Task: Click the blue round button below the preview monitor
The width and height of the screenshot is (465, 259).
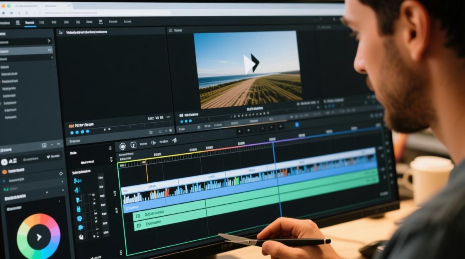Action: coord(297,125)
